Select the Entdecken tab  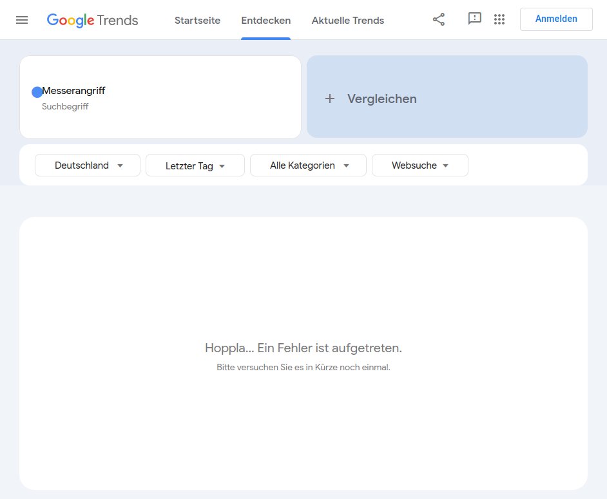266,20
